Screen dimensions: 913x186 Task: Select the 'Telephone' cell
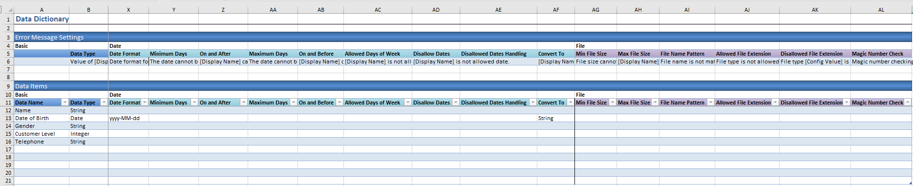pyautogui.click(x=42, y=142)
